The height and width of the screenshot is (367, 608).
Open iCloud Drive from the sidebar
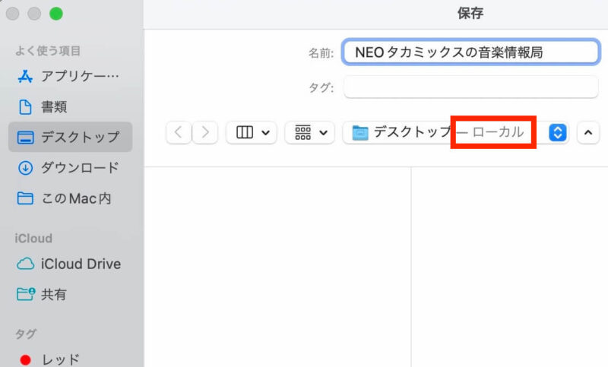[x=26, y=264]
